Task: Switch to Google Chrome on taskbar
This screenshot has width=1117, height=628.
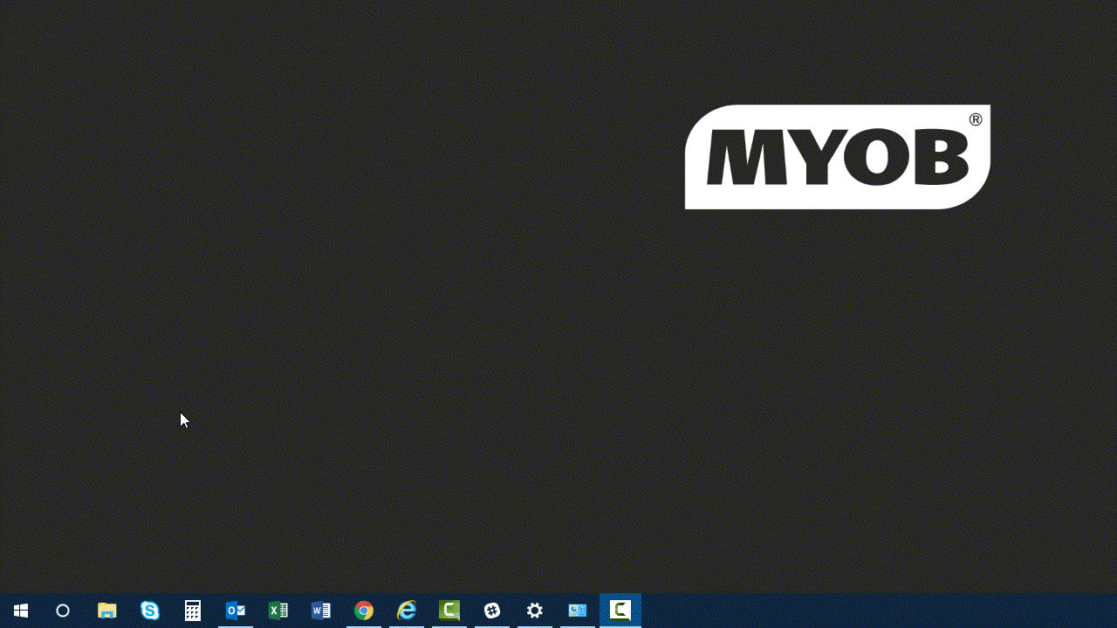Action: 364,611
